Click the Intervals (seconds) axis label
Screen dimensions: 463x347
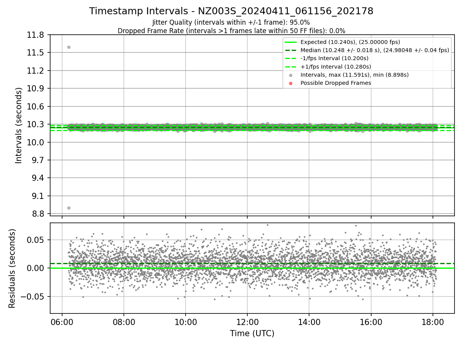pos(19,125)
